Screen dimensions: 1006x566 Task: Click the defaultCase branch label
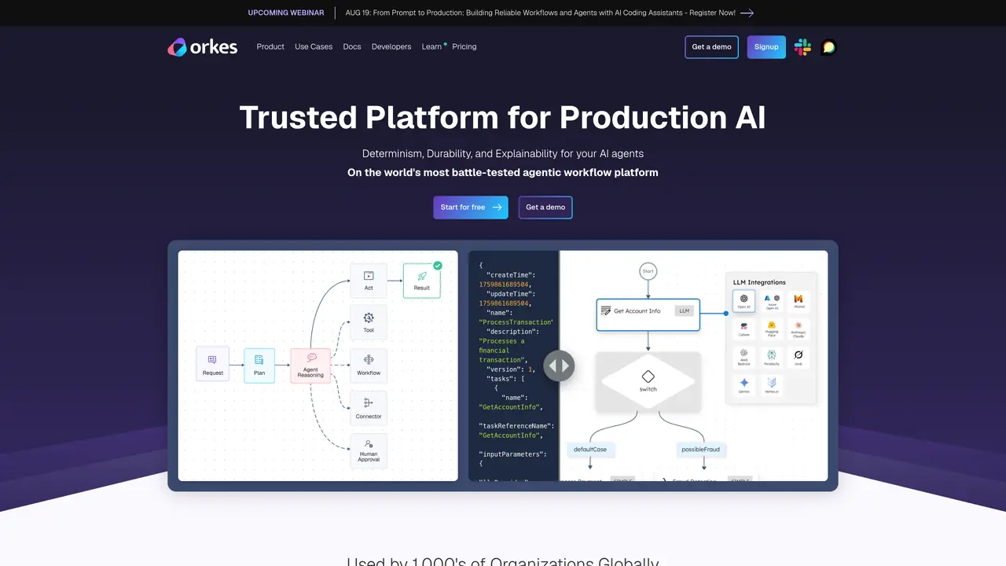pyautogui.click(x=589, y=450)
